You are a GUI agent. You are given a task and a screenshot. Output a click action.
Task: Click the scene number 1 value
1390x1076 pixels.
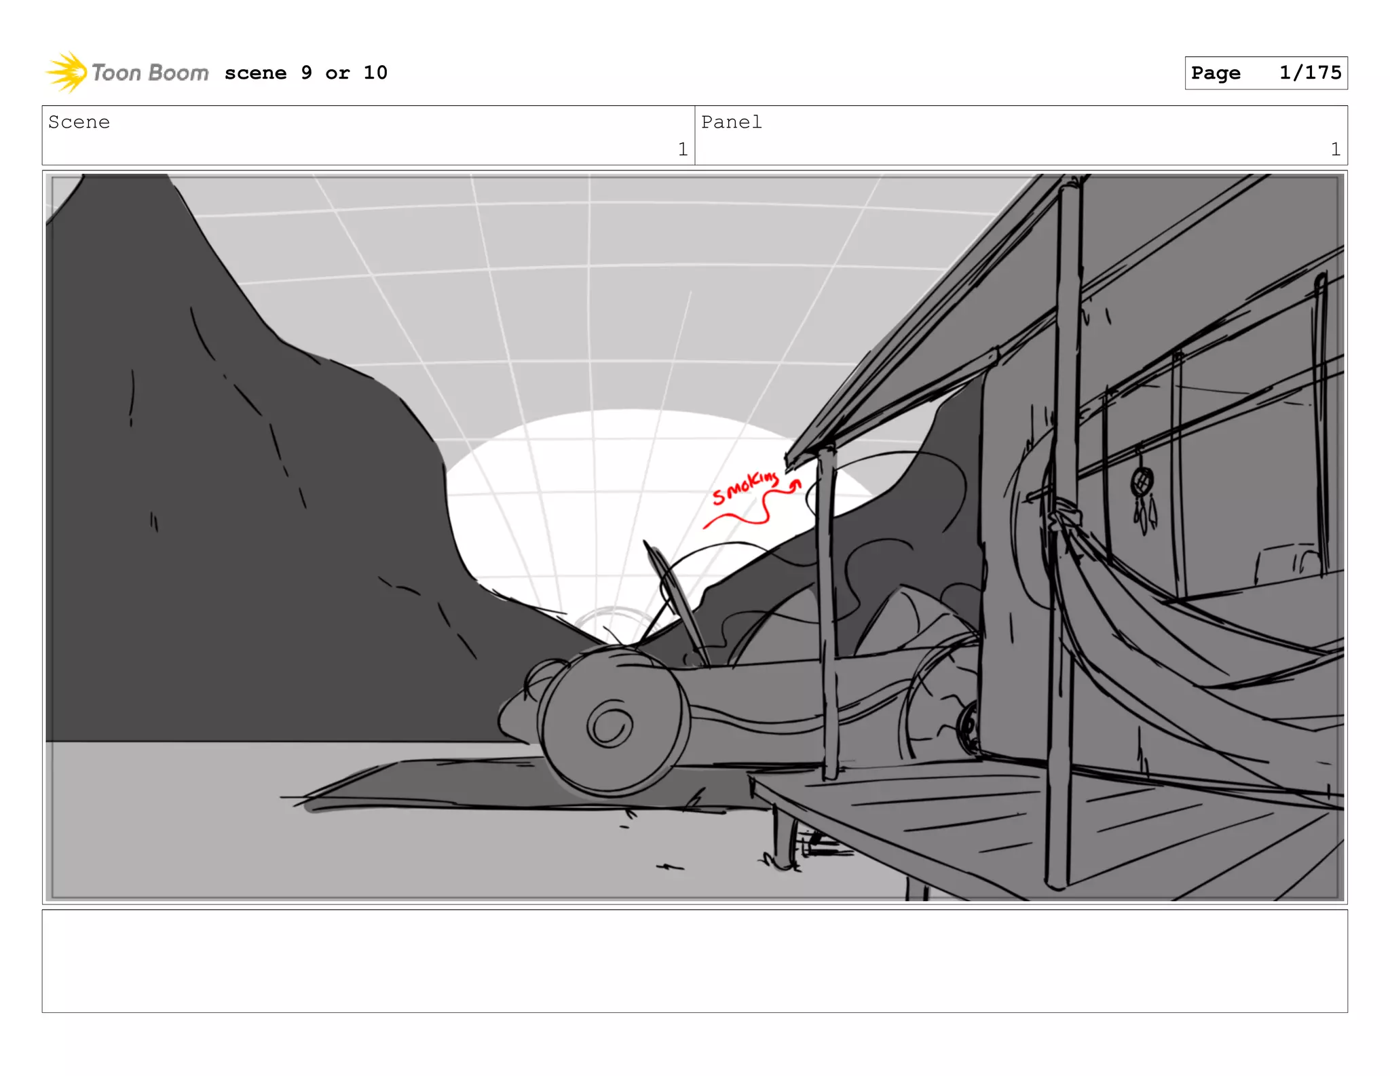tap(682, 149)
